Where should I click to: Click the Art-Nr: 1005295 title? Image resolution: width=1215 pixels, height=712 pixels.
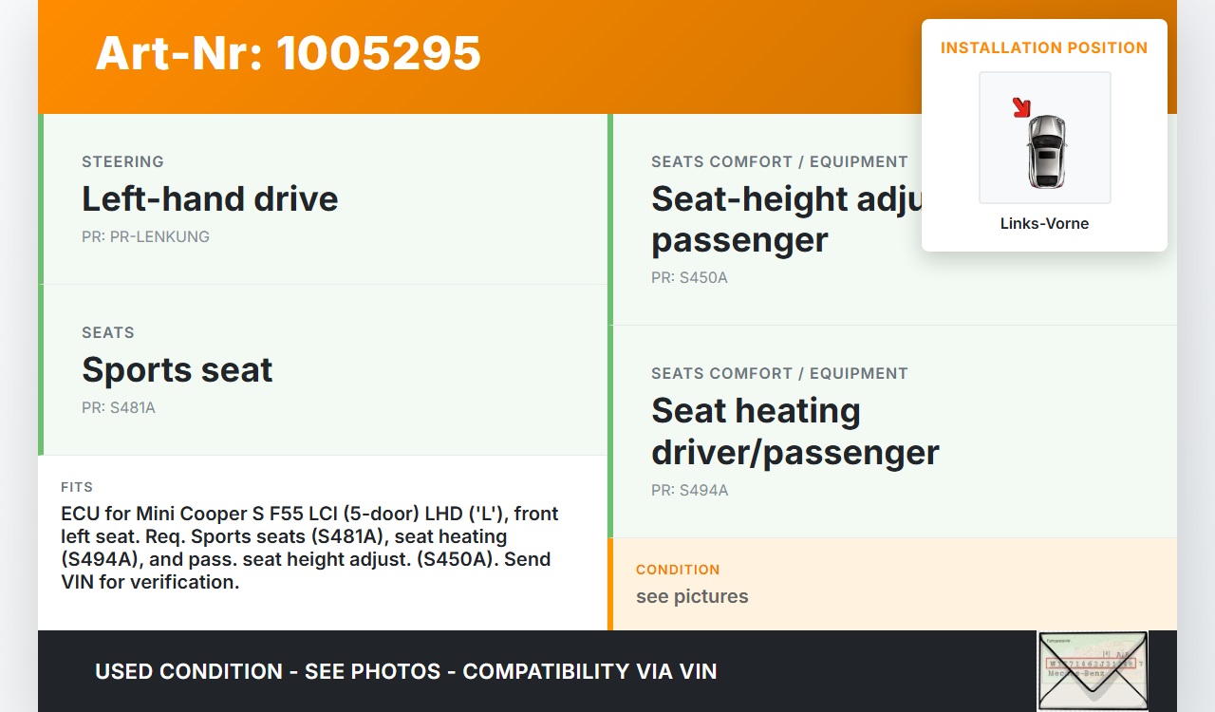click(x=289, y=53)
